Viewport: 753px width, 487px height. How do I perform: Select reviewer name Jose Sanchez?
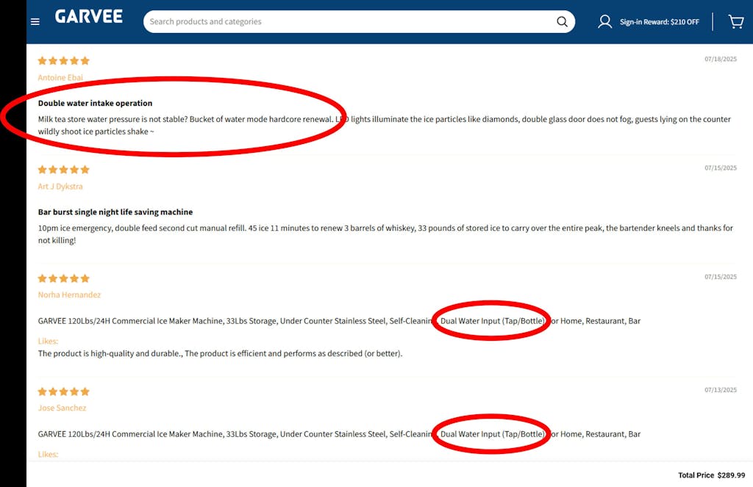(62, 408)
